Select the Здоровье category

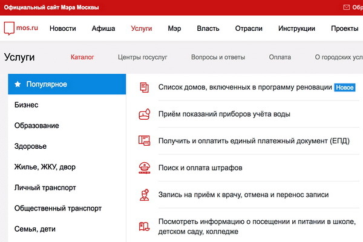click(67, 146)
